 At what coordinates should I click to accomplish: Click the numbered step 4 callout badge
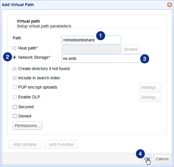coord(140,154)
